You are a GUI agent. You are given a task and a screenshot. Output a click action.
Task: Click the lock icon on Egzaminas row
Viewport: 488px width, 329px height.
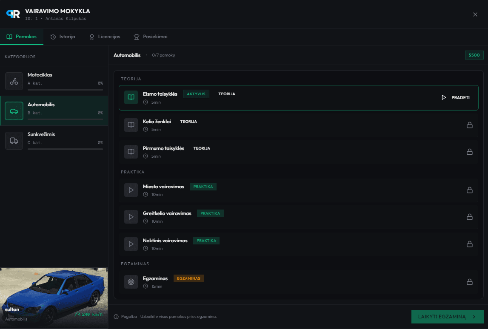[x=470, y=282]
